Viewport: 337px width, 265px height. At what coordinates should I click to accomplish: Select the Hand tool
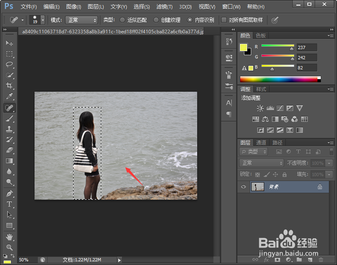click(9, 237)
